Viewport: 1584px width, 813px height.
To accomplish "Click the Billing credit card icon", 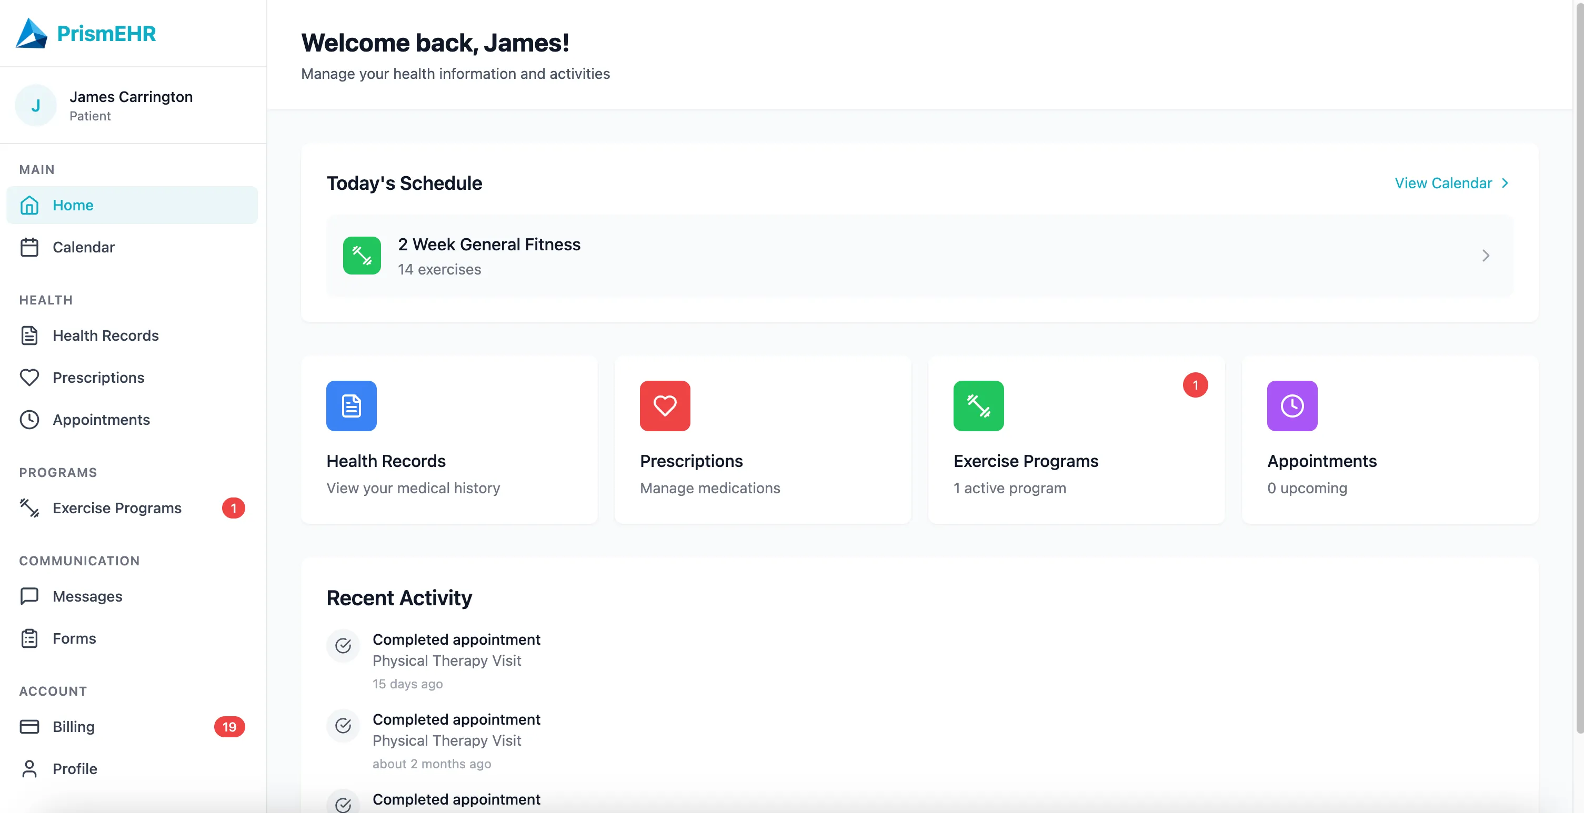I will pos(29,727).
